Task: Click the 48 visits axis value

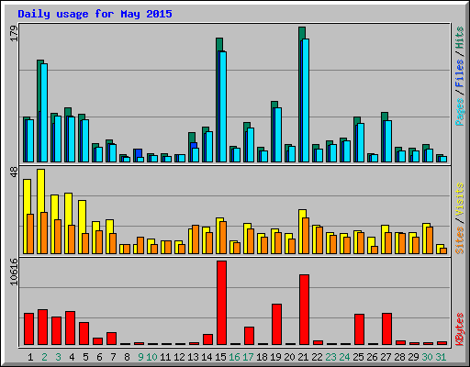Action: coord(14,172)
